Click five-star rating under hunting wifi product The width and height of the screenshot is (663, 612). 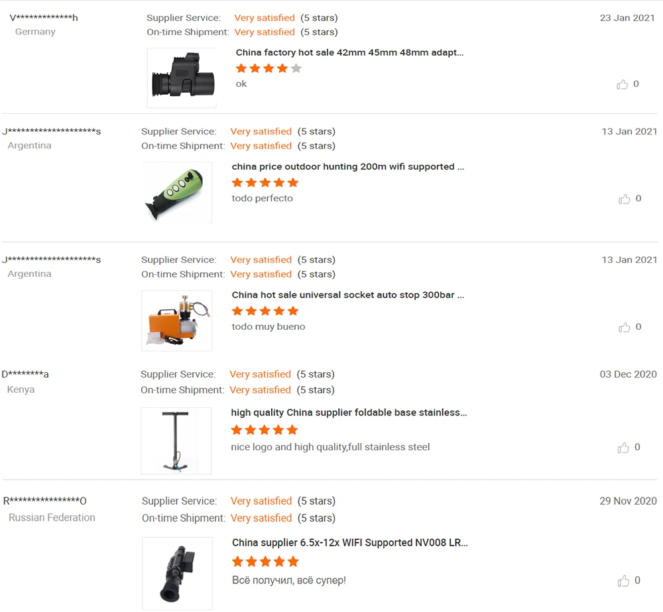(x=265, y=182)
